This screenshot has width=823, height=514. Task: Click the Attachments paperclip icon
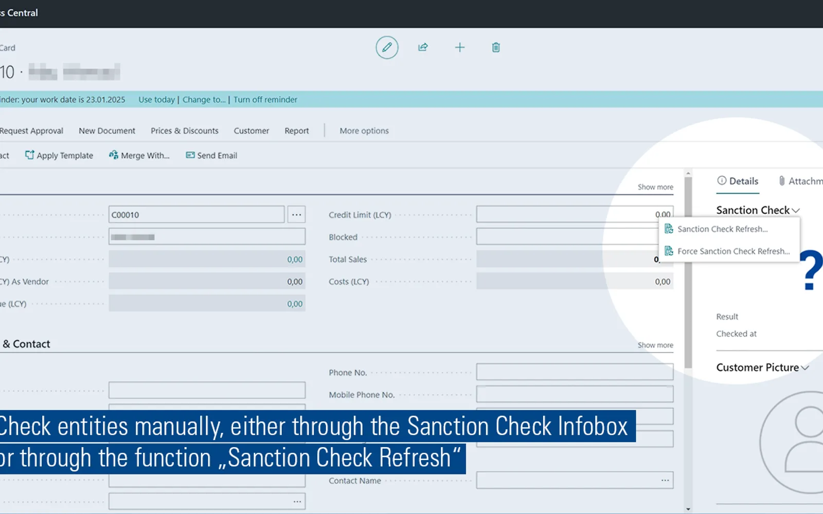click(781, 180)
